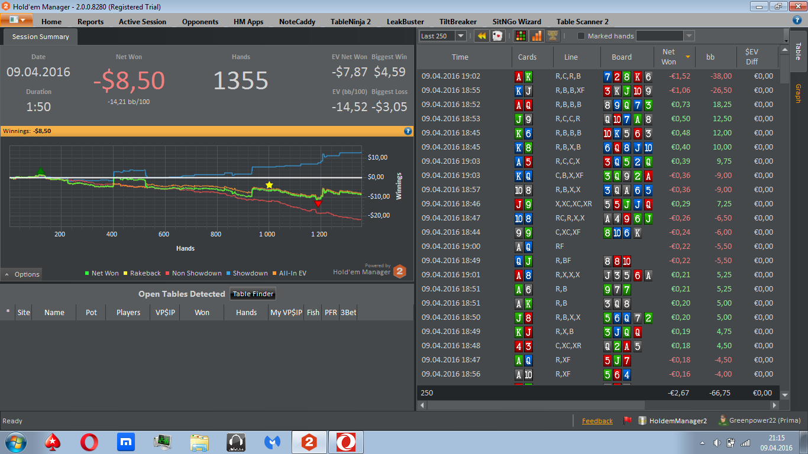Click horizontal scrollbar right arrow of hands list
Screen dimensions: 808x454
[x=775, y=406]
